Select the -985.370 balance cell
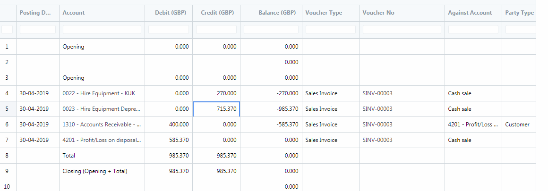 click(x=271, y=109)
